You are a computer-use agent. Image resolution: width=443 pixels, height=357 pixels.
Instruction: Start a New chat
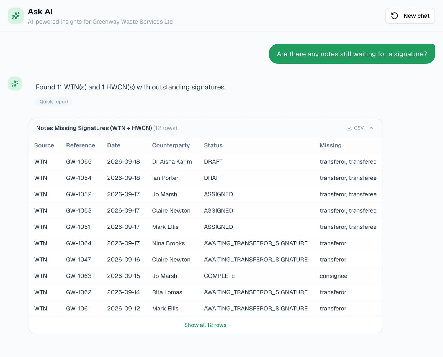(410, 16)
